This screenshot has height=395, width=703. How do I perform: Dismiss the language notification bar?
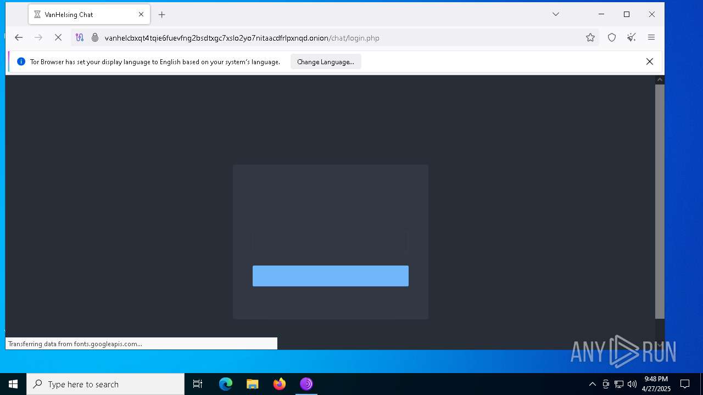tap(650, 61)
